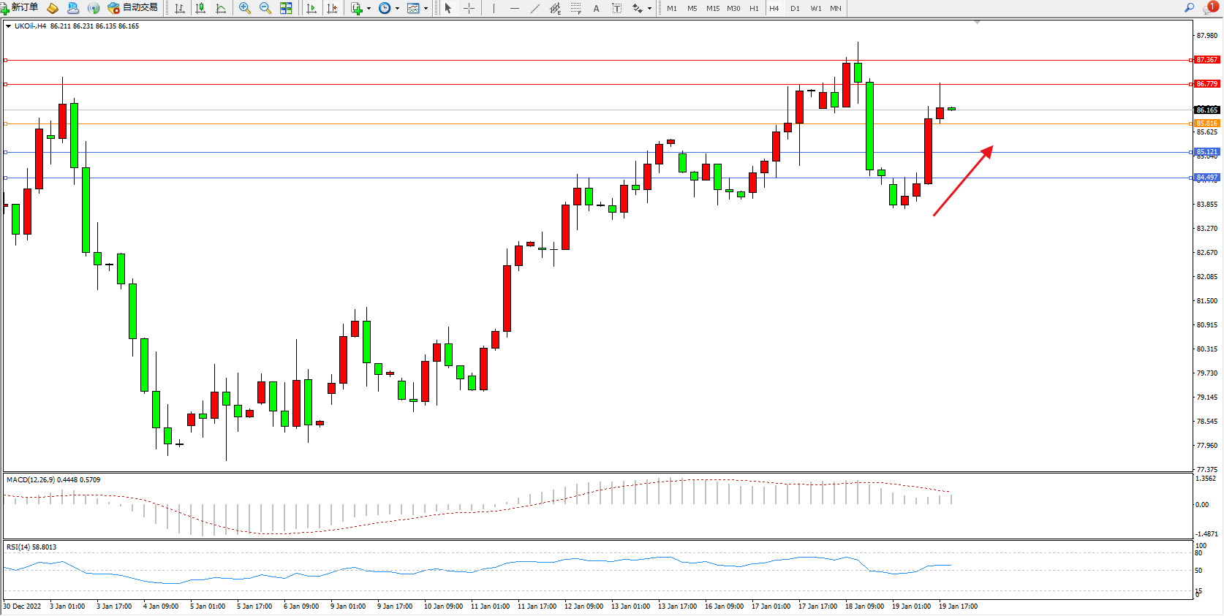Switch chart to line chart mode

click(x=221, y=8)
